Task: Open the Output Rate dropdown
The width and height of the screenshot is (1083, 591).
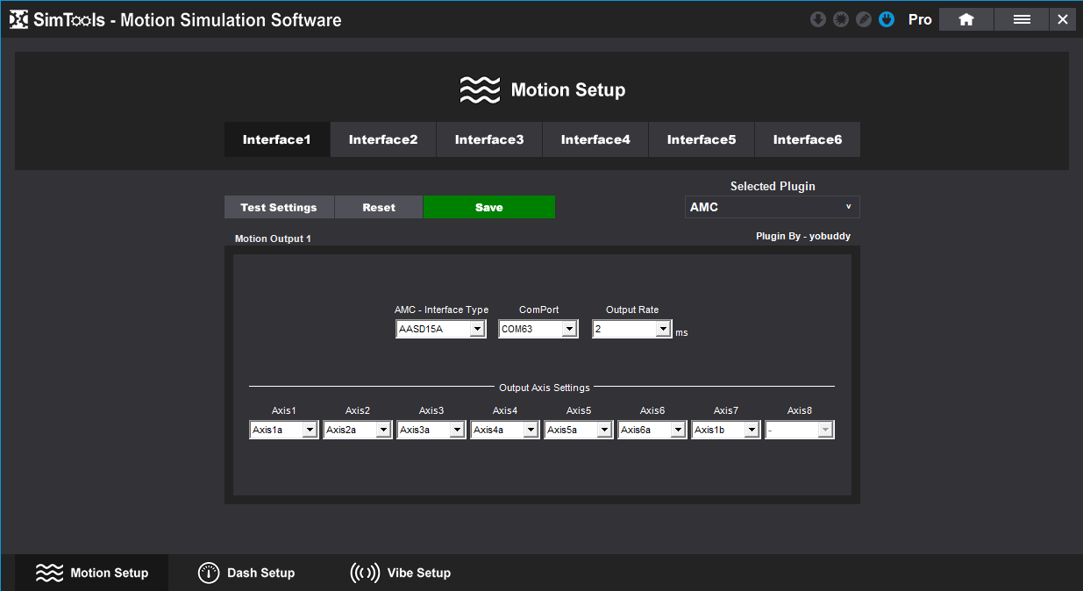Action: 632,329
